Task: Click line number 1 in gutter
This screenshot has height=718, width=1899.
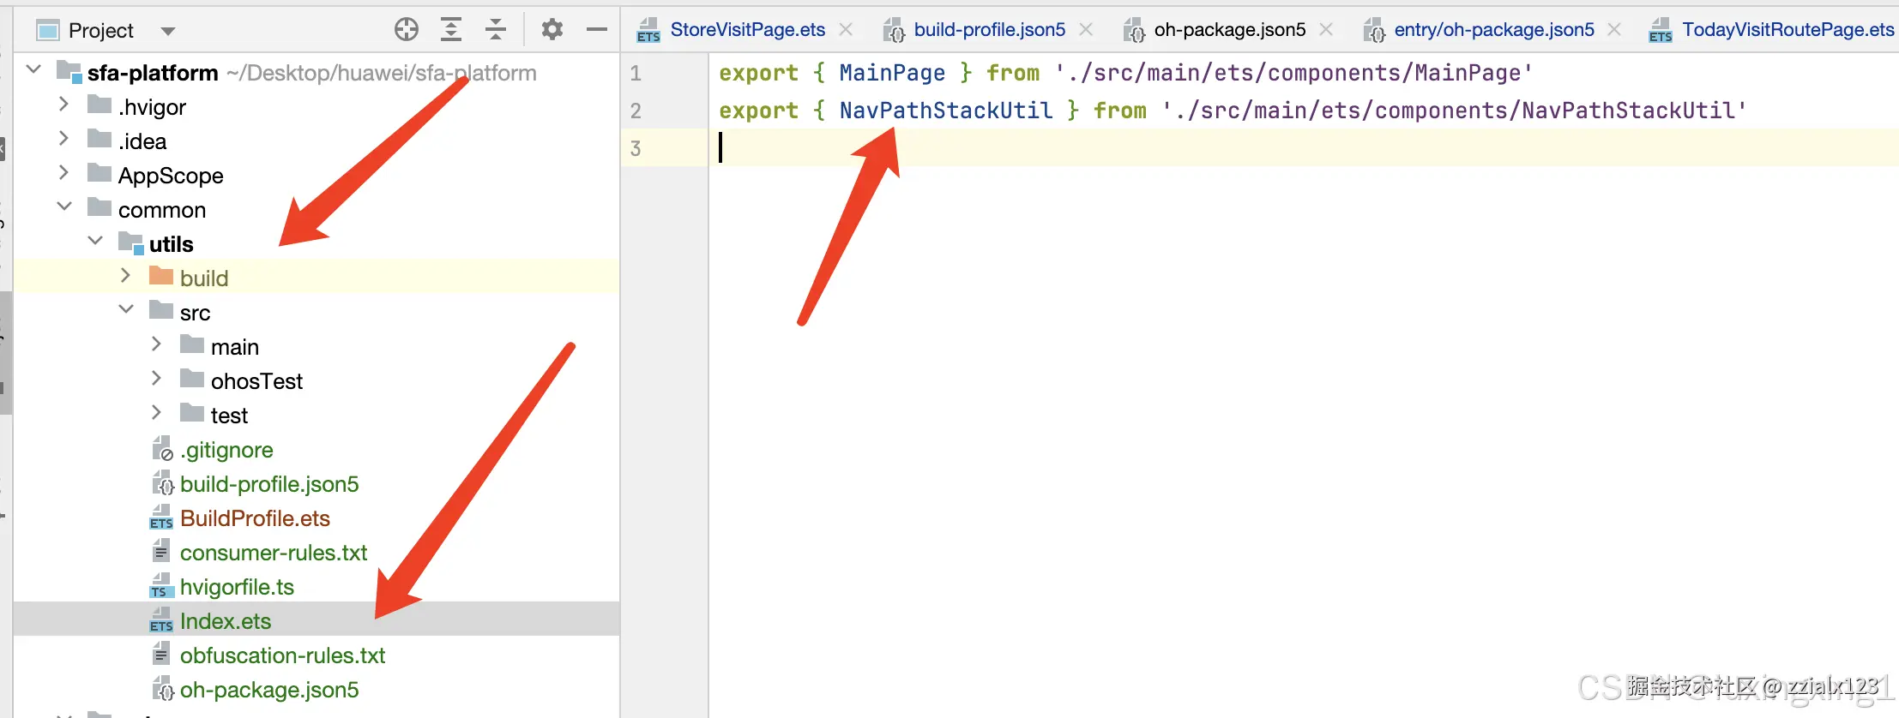Action: [x=636, y=73]
